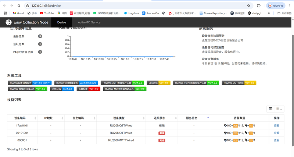Open the ProcessOn bookmark
Image resolution: width=294 pixels, height=157 pixels.
(x=150, y=13)
